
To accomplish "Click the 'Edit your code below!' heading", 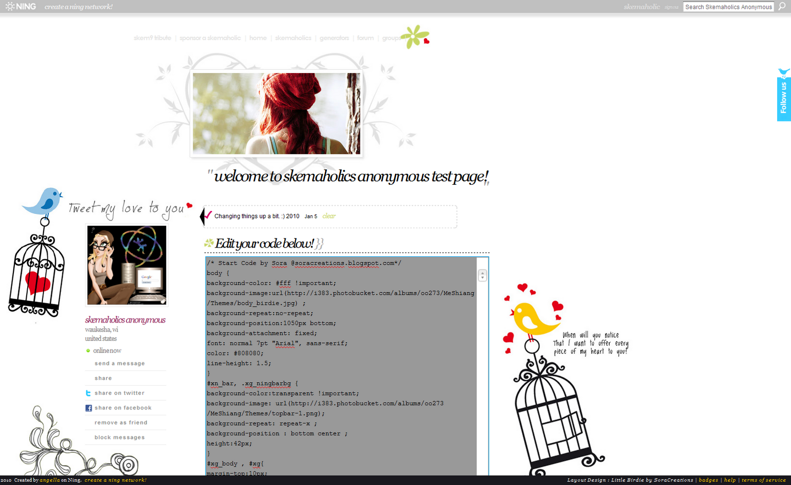I will click(264, 243).
